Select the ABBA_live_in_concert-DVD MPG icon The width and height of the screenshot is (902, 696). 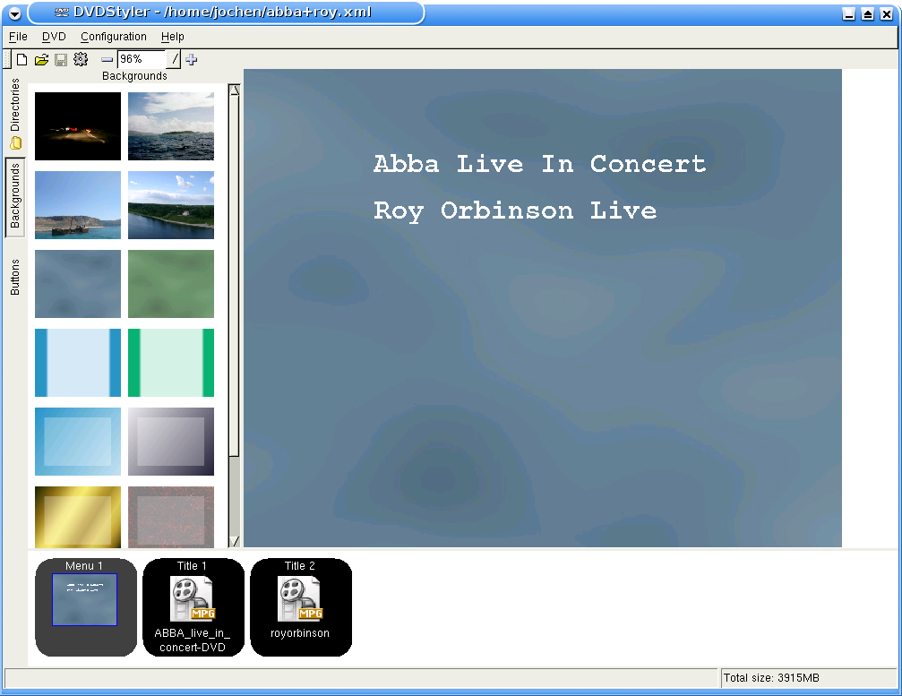pos(193,599)
